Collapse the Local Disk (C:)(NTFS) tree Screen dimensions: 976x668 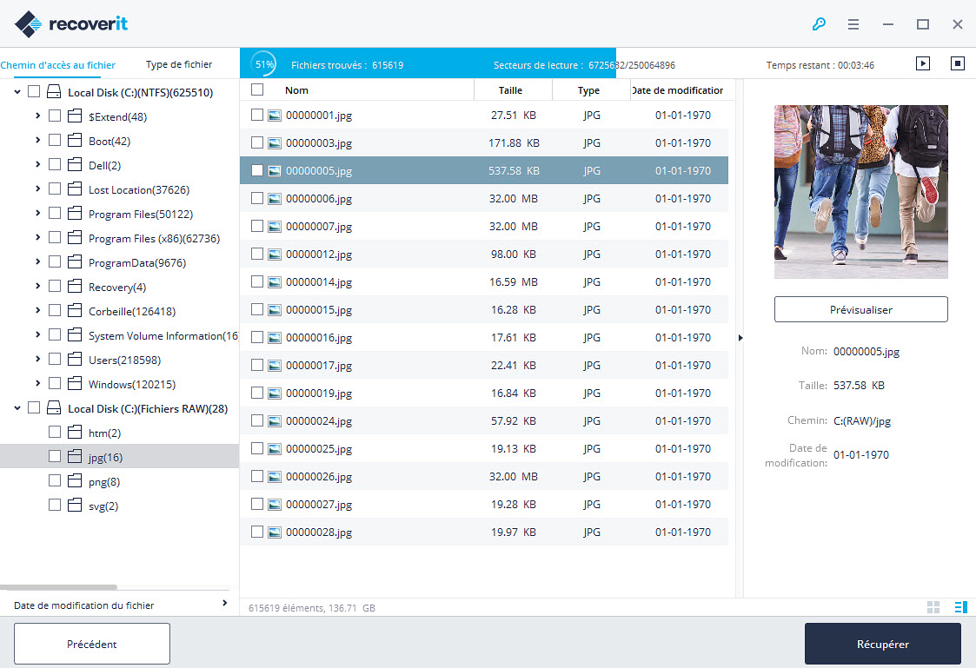(17, 92)
